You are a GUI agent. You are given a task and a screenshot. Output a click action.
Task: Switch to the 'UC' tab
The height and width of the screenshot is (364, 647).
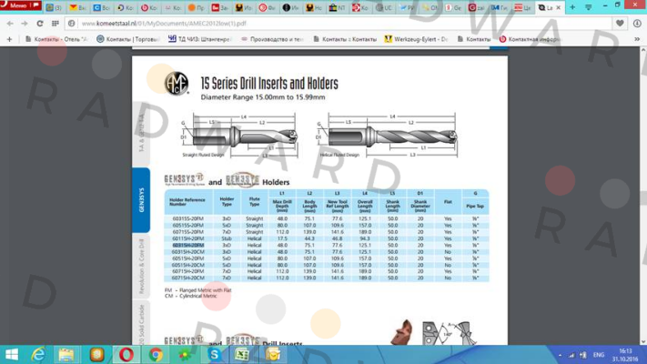pos(384,7)
